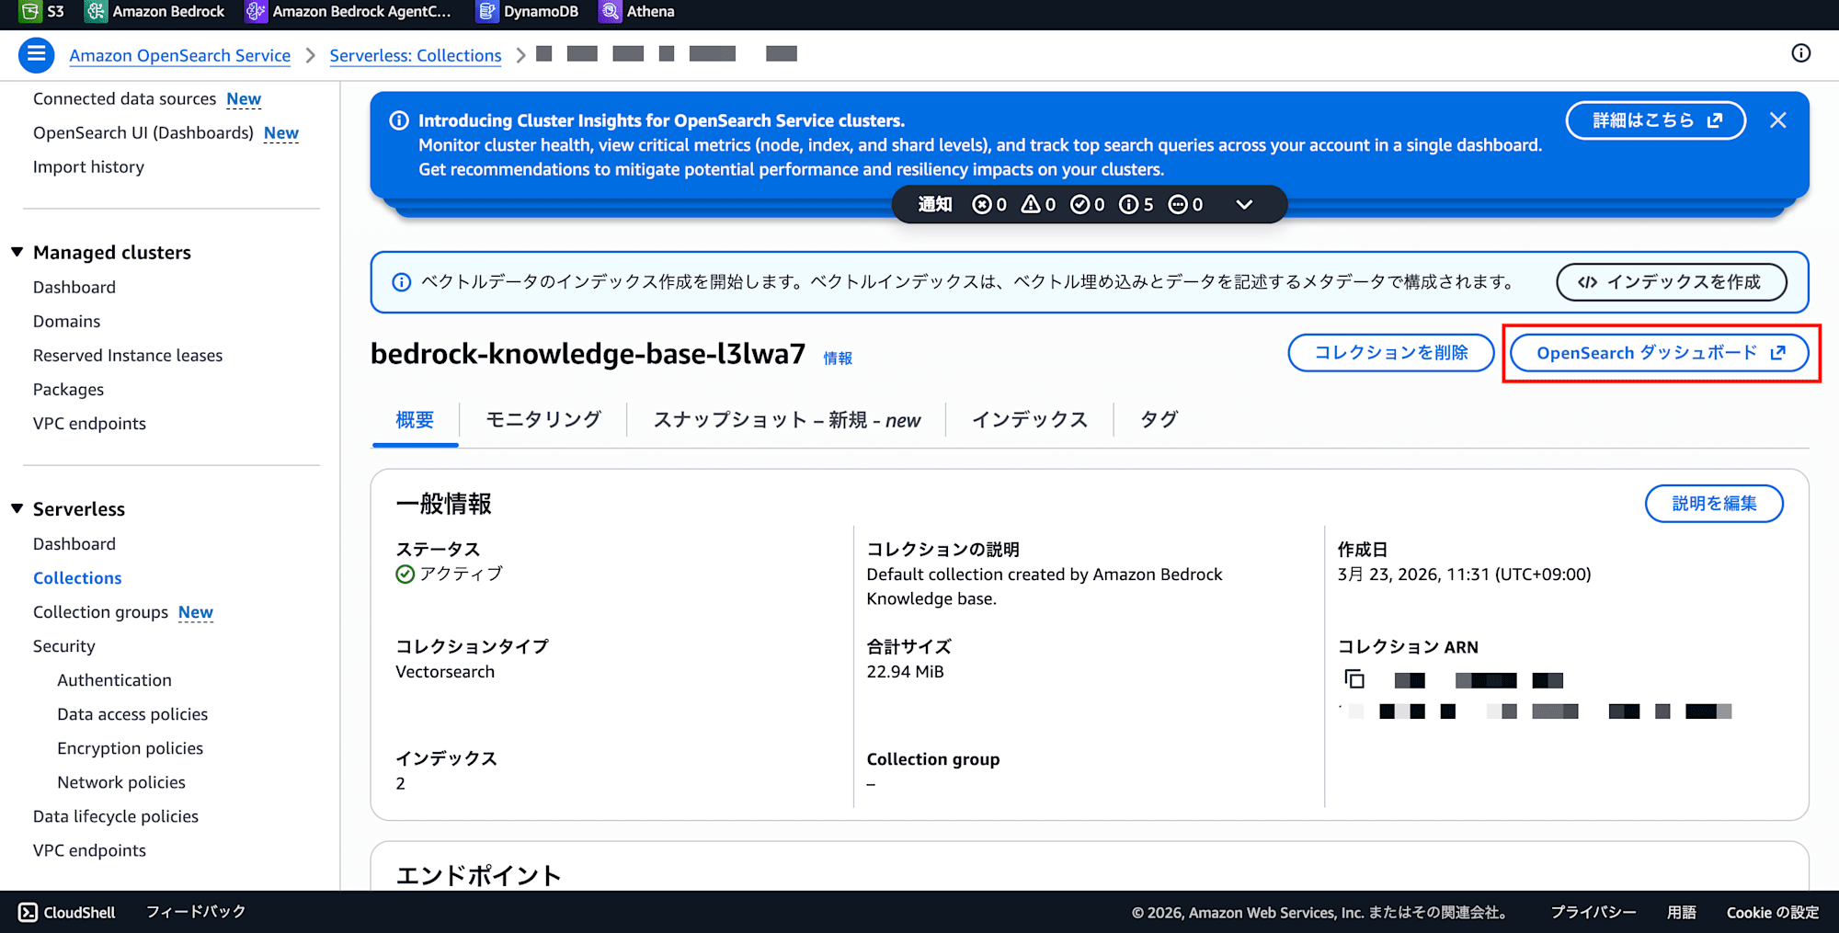Image resolution: width=1839 pixels, height=933 pixels.
Task: Open Data lifecycle policies link
Action: (x=116, y=815)
